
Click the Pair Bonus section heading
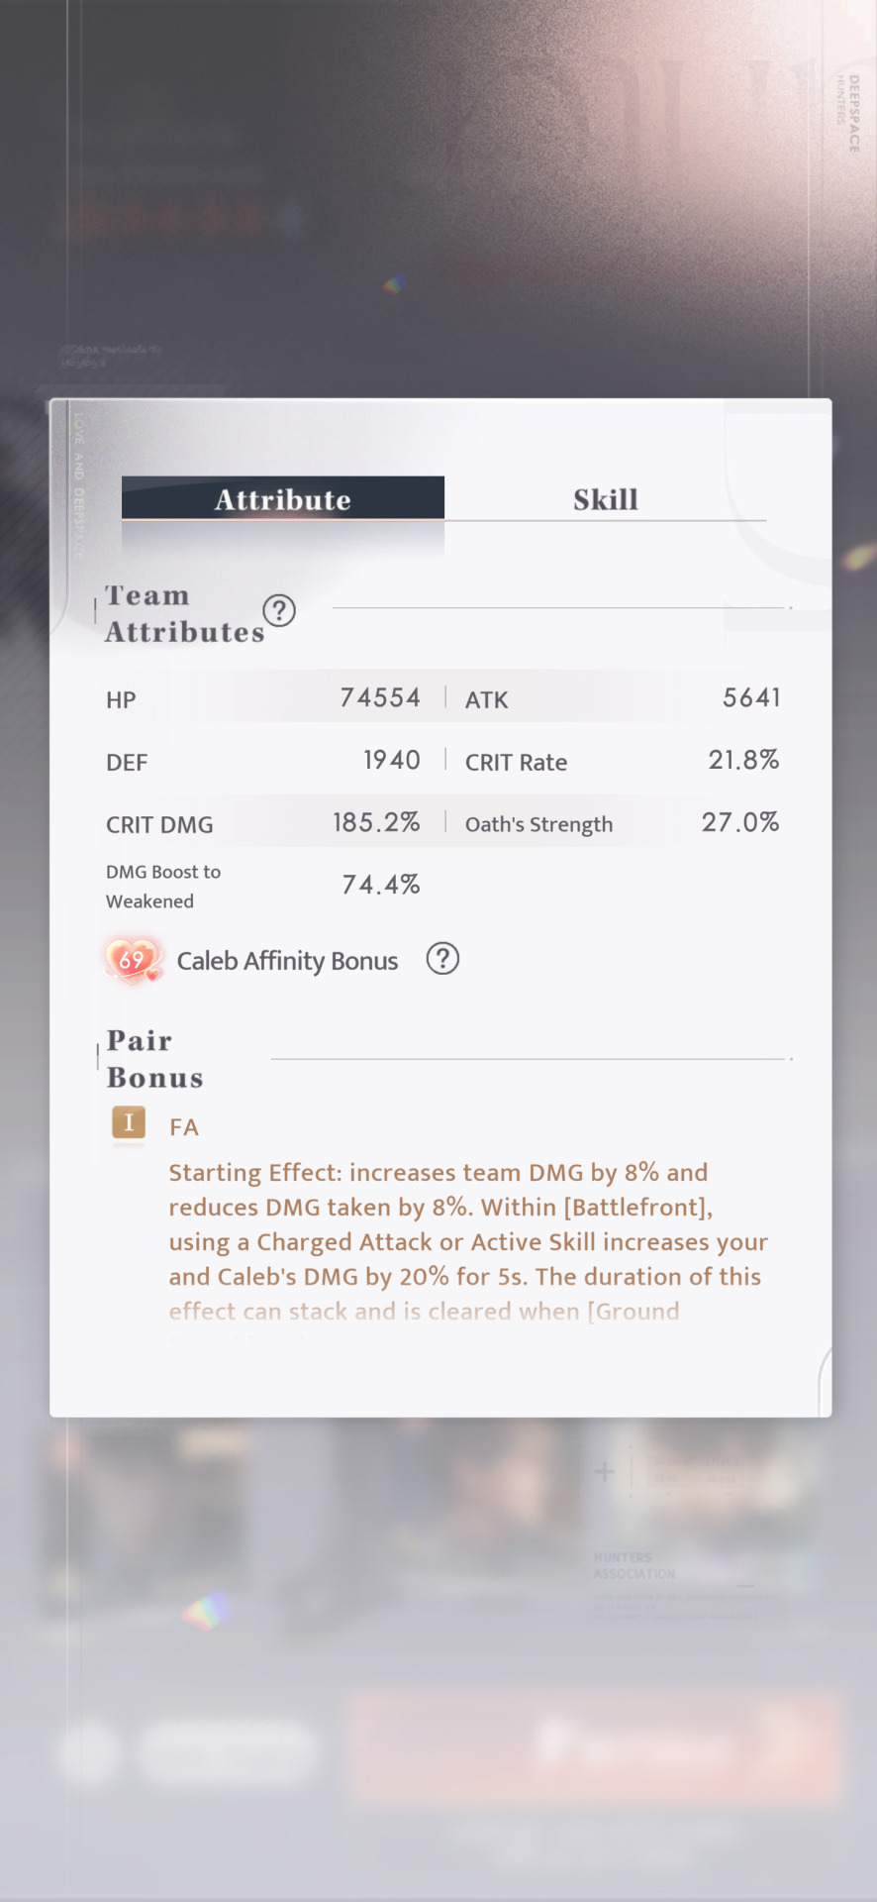(x=155, y=1059)
